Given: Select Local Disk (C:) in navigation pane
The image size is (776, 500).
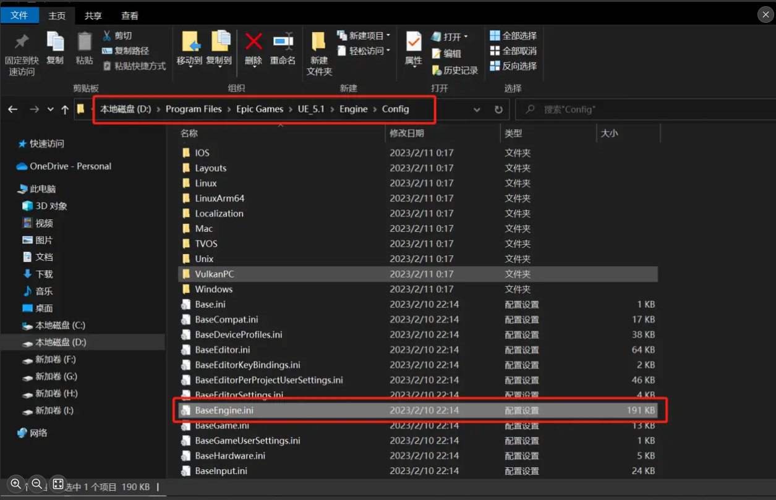Looking at the screenshot, I should pos(60,325).
